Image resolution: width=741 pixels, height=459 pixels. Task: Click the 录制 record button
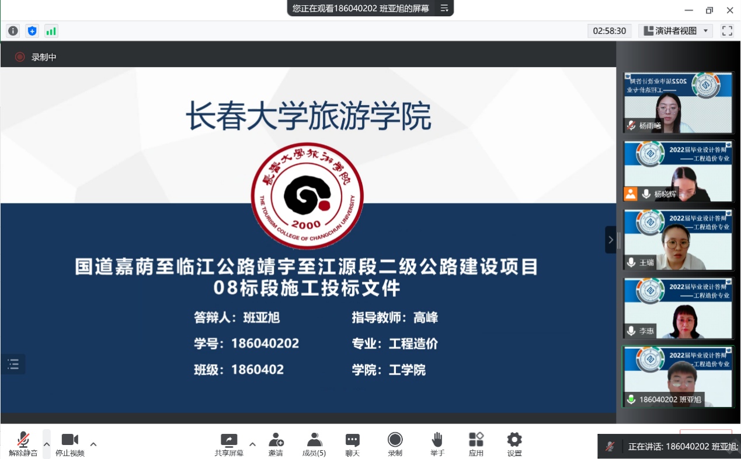[x=395, y=444]
